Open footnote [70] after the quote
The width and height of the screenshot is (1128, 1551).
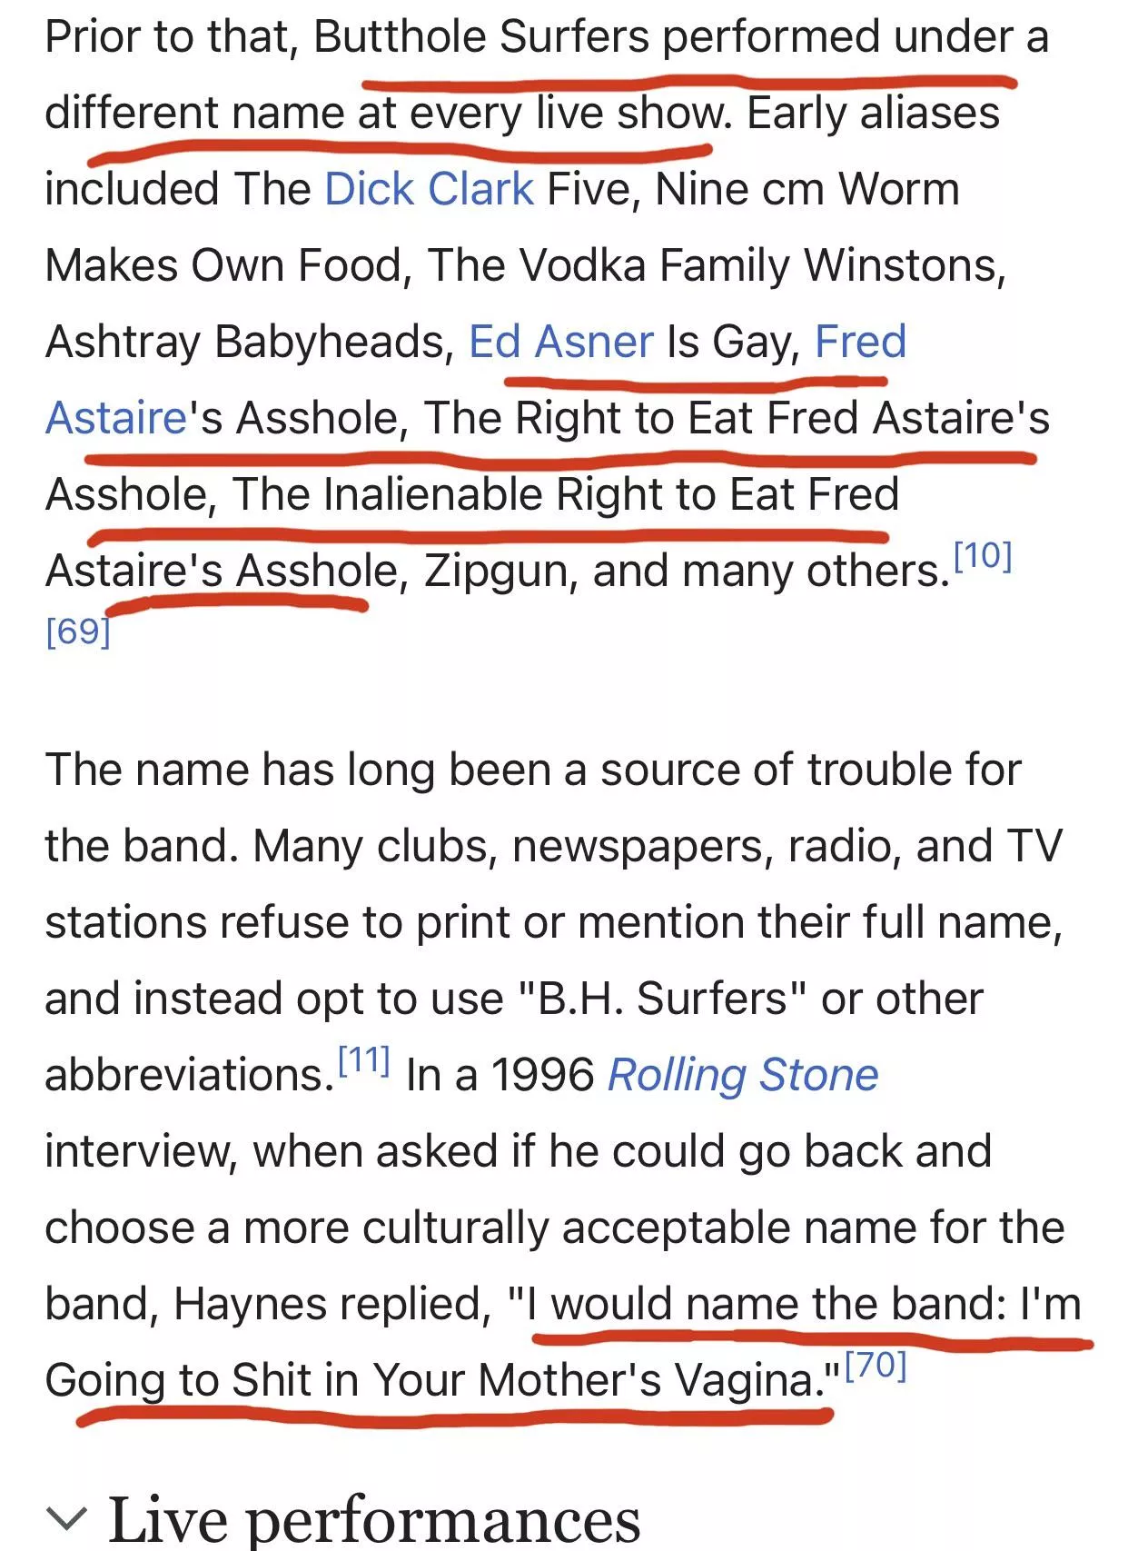(876, 1365)
